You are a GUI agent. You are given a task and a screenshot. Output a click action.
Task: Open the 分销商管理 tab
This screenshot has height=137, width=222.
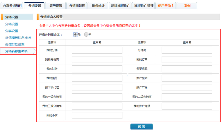coord(77,6)
